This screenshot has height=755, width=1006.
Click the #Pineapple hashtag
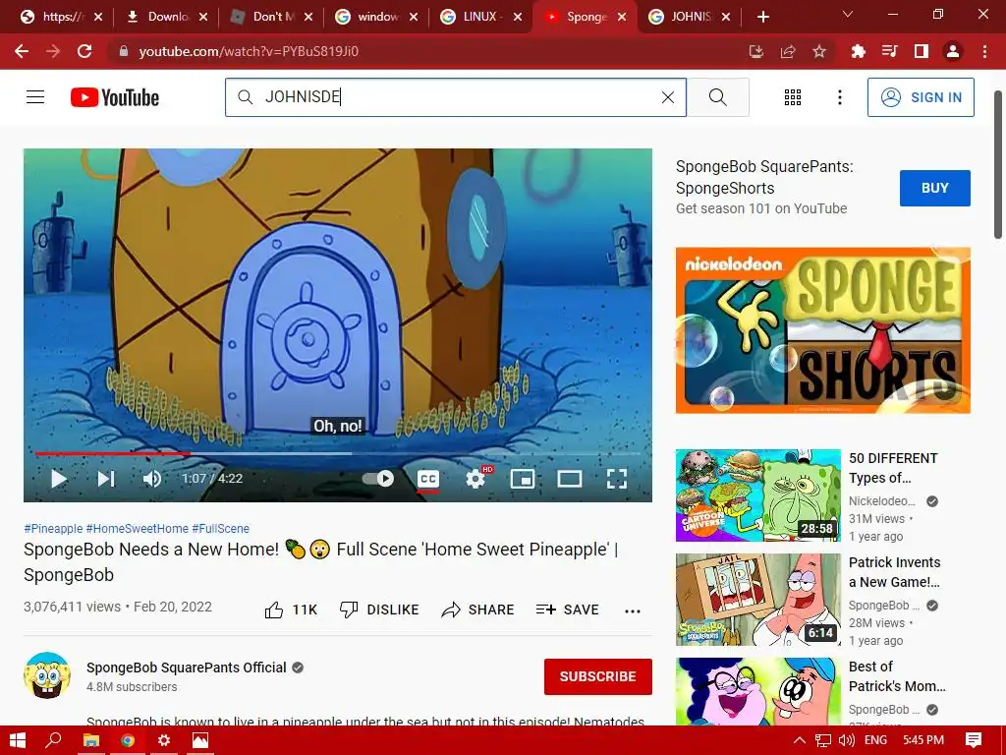coord(53,528)
